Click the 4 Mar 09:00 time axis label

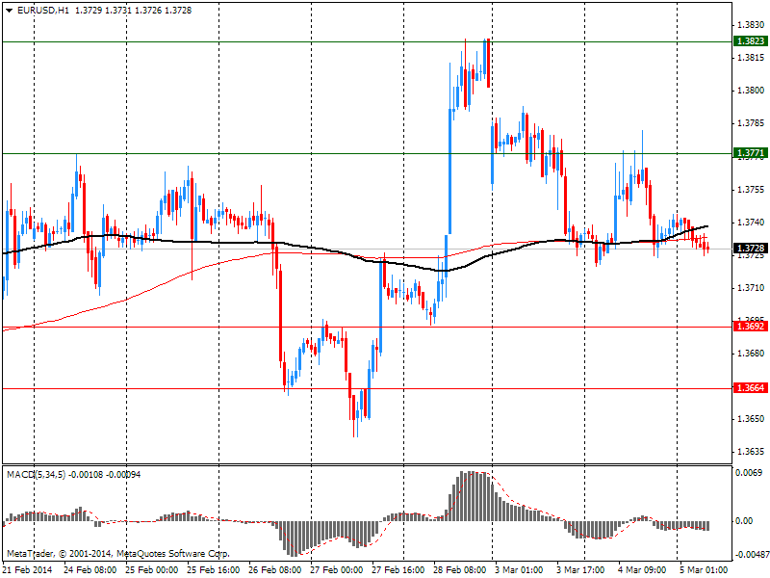tap(642, 569)
